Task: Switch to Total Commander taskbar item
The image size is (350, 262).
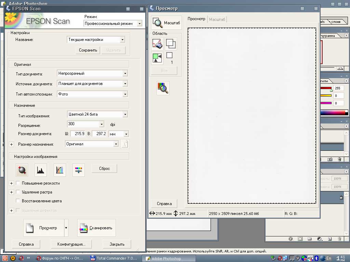Action: [x=114, y=259]
